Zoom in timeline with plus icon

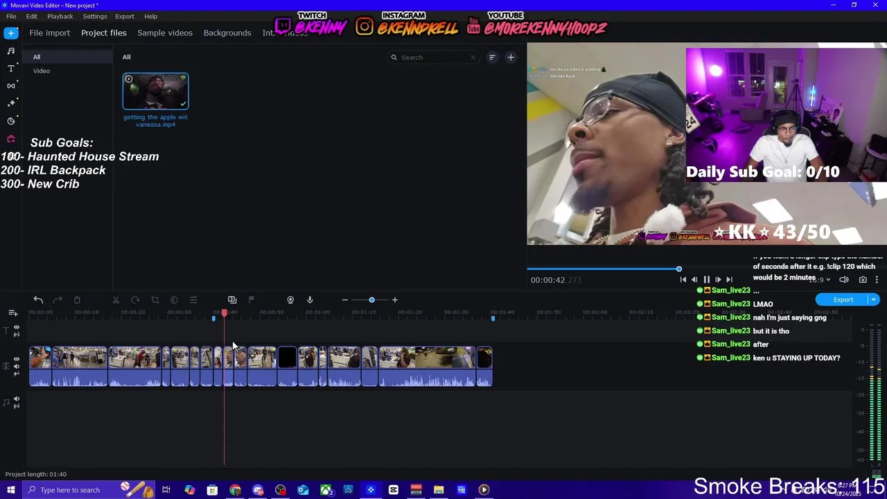395,300
